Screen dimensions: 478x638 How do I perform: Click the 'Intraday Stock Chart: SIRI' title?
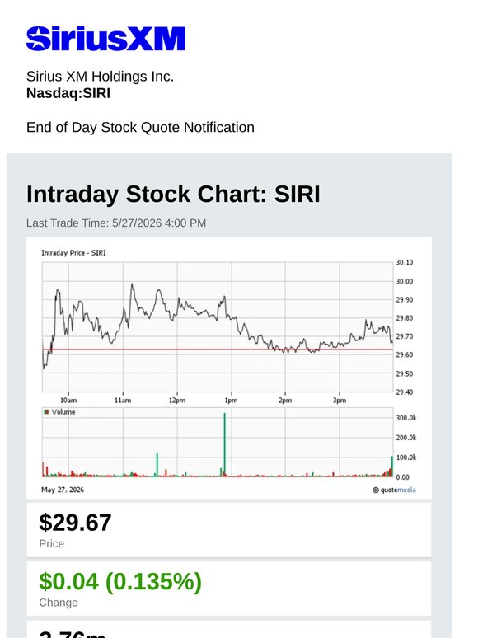[173, 194]
